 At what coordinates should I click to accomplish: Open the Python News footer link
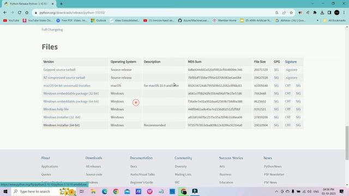pos(273,167)
